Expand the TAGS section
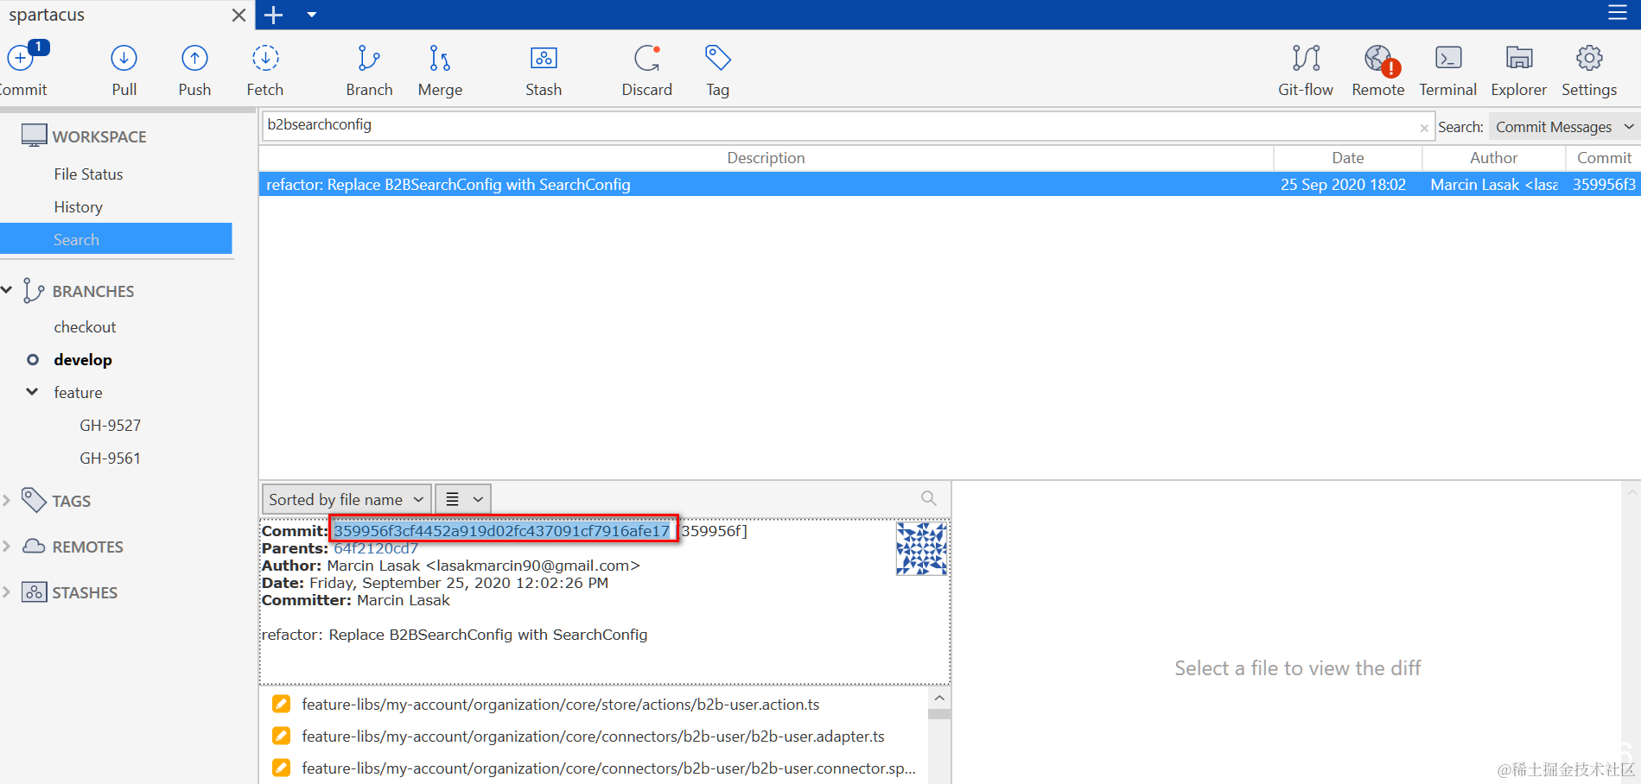Image resolution: width=1641 pixels, height=784 pixels. coord(7,501)
